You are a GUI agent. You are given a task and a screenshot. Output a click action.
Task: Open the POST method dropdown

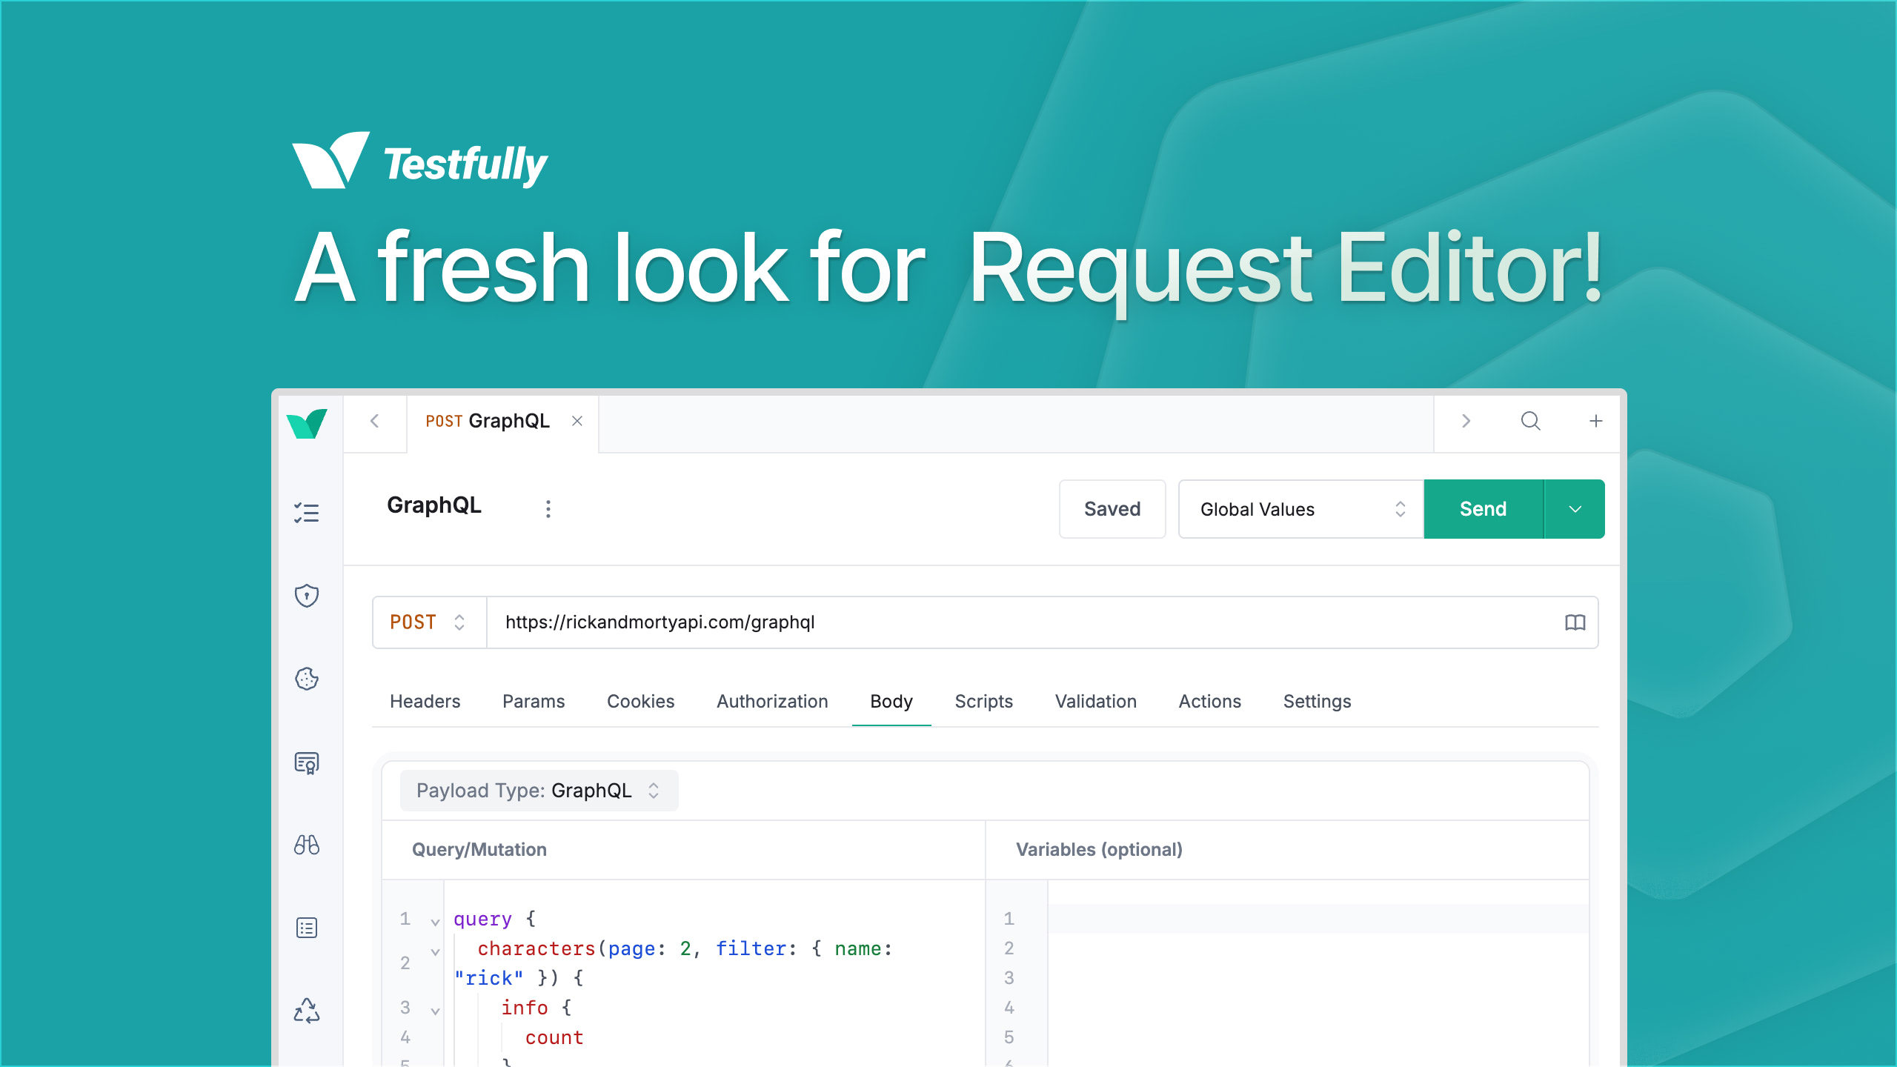(430, 622)
